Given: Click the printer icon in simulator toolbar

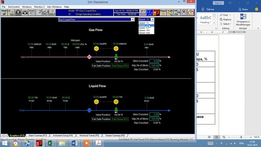Looking at the screenshot, I should 45,13.
